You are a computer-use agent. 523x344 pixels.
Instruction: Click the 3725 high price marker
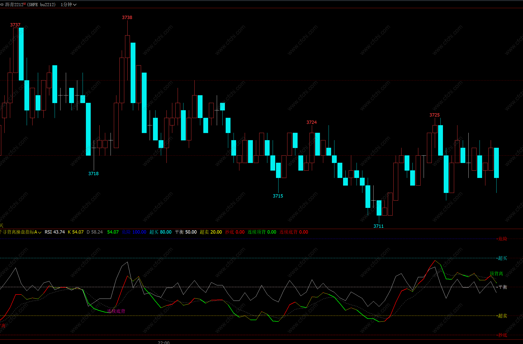click(x=434, y=115)
